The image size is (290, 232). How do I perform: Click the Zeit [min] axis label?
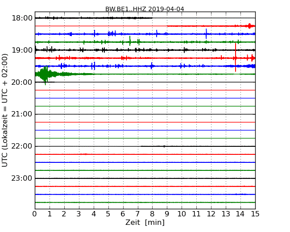point(145,222)
